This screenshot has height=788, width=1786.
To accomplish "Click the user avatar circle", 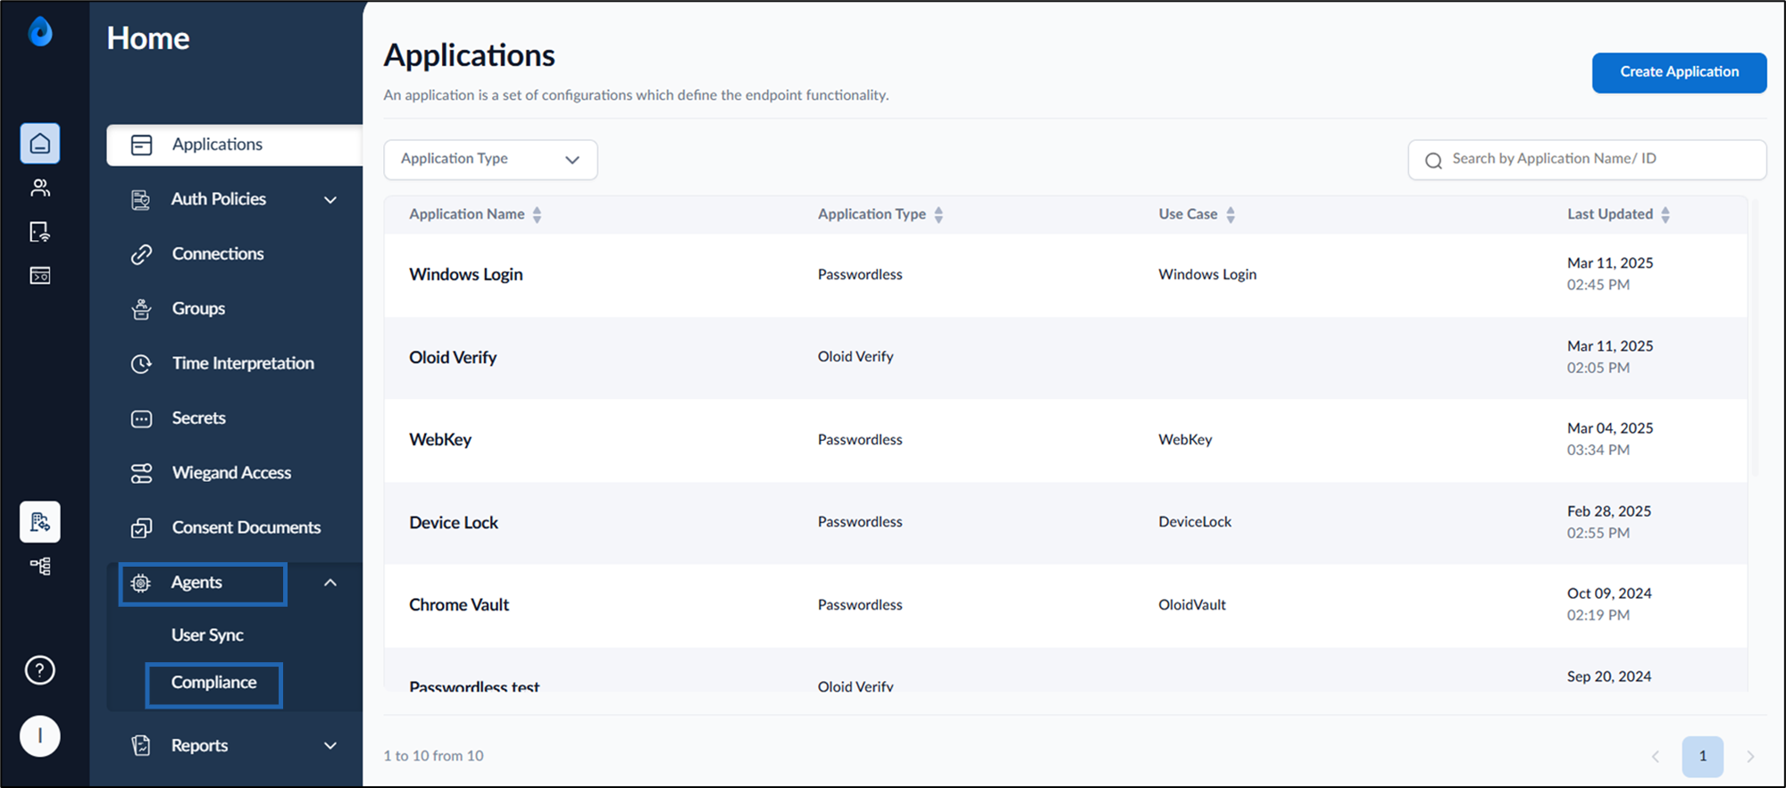I will pos(40,736).
